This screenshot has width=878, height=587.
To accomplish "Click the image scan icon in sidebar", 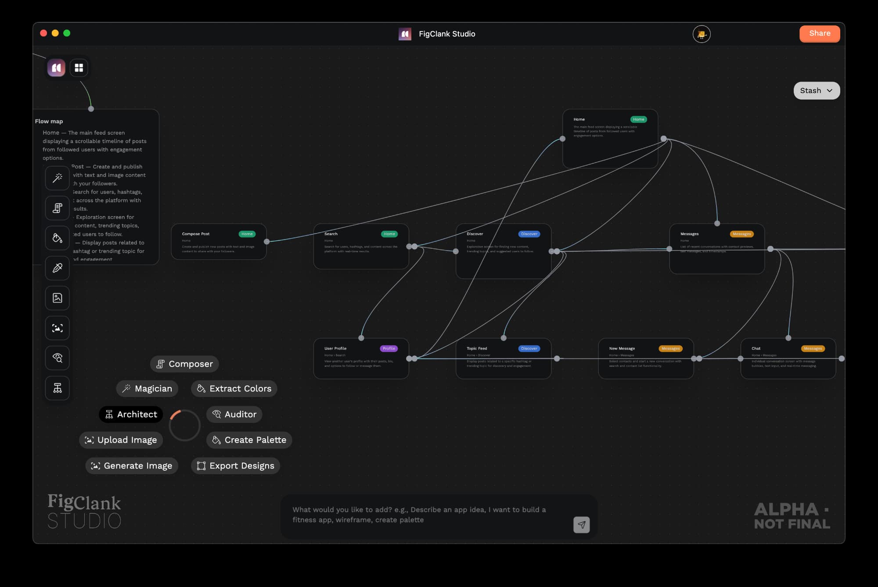I will point(58,328).
